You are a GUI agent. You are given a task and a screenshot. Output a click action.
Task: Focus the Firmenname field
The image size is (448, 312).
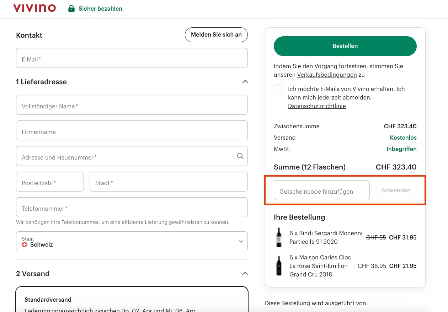[x=132, y=130]
